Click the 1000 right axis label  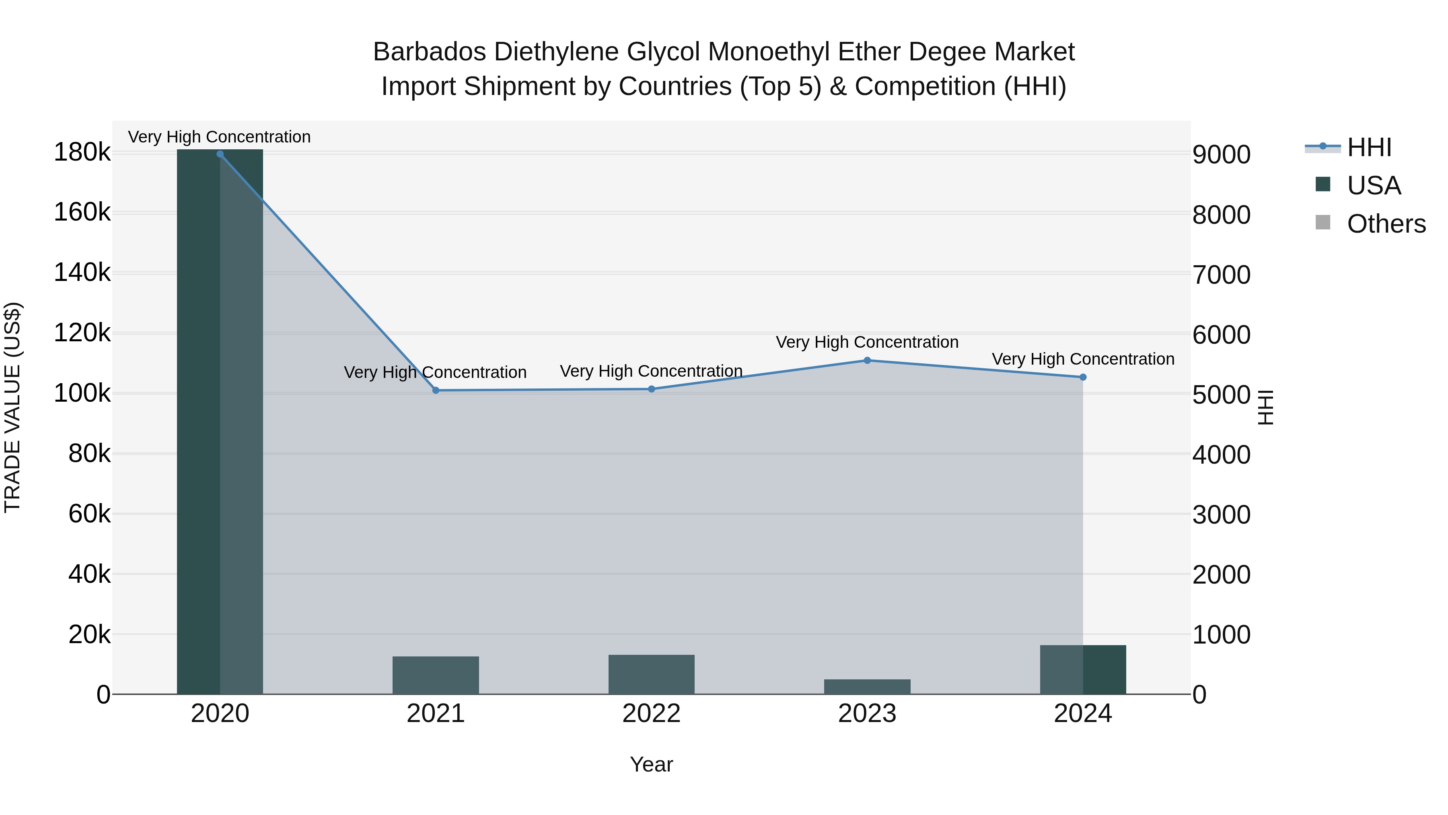1222,634
